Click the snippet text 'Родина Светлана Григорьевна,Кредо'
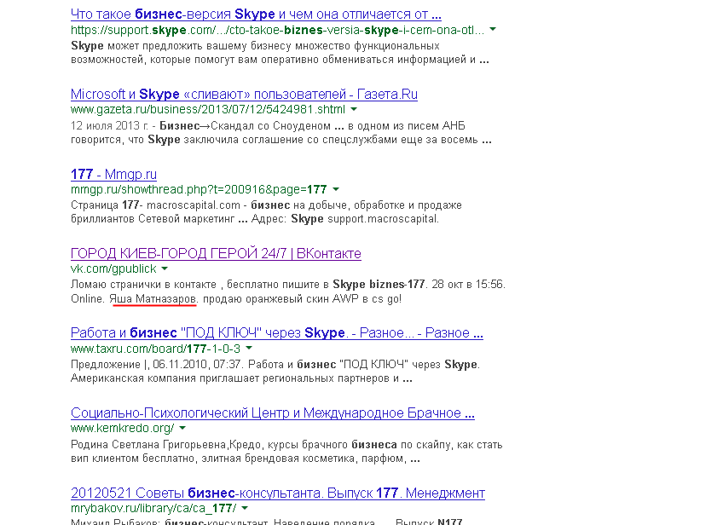The image size is (723, 525). point(167,445)
